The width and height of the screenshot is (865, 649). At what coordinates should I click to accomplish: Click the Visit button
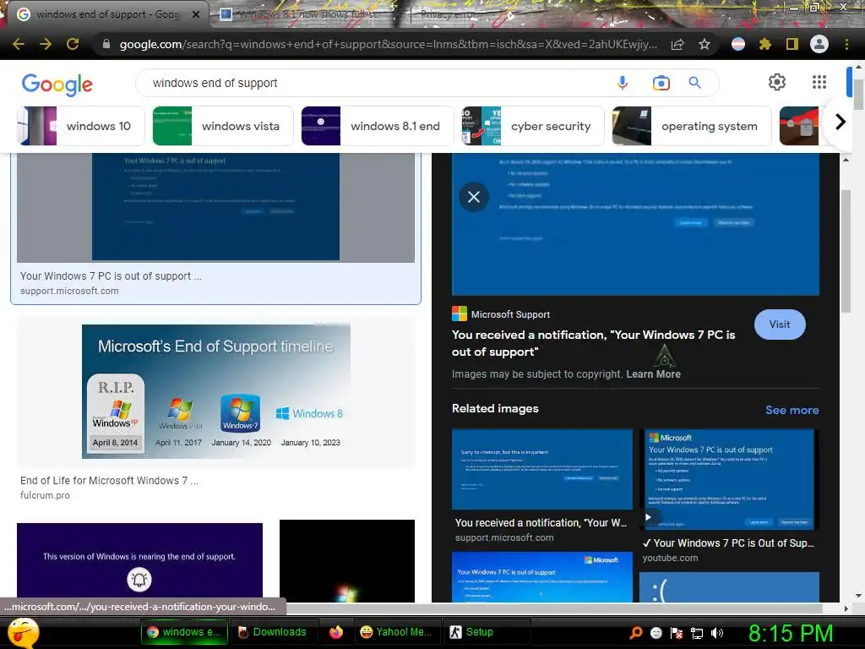click(x=780, y=324)
